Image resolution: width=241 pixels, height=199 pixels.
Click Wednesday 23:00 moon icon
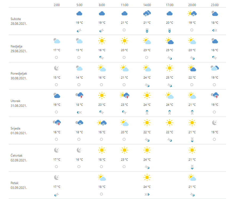[x=214, y=123]
